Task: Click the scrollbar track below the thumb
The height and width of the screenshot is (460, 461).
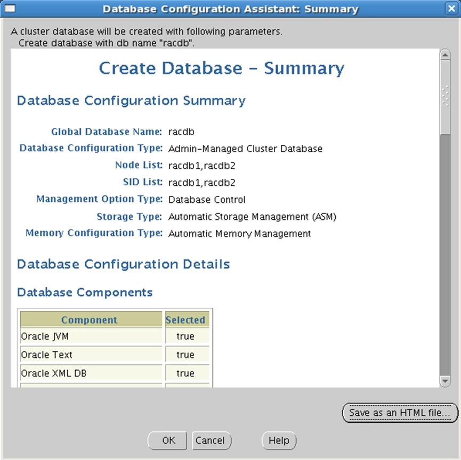Action: (x=445, y=255)
